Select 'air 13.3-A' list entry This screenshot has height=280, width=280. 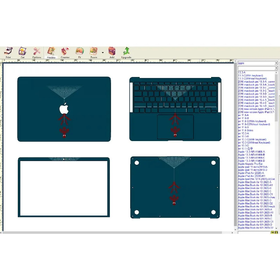[x=243, y=133]
